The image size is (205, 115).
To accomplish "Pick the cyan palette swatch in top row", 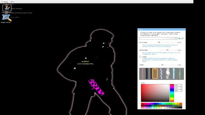I will [163, 104].
